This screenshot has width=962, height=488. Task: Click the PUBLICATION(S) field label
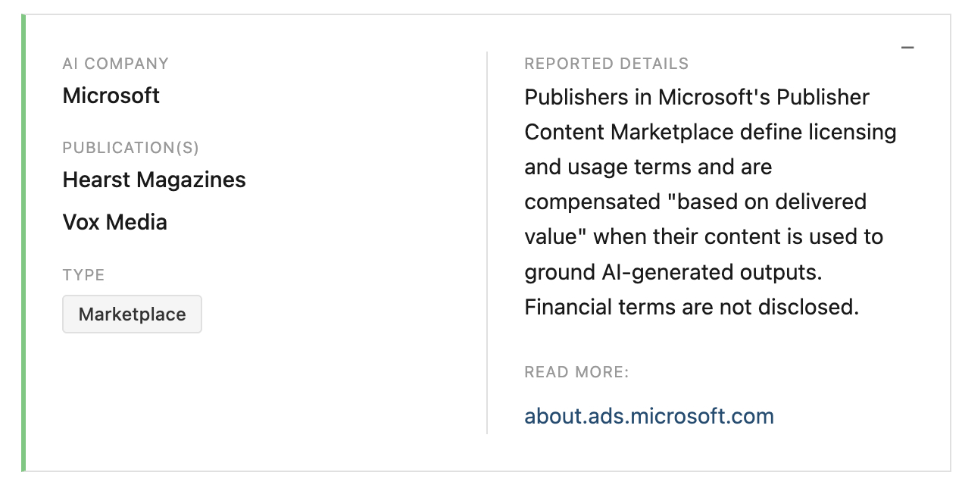pyautogui.click(x=130, y=148)
